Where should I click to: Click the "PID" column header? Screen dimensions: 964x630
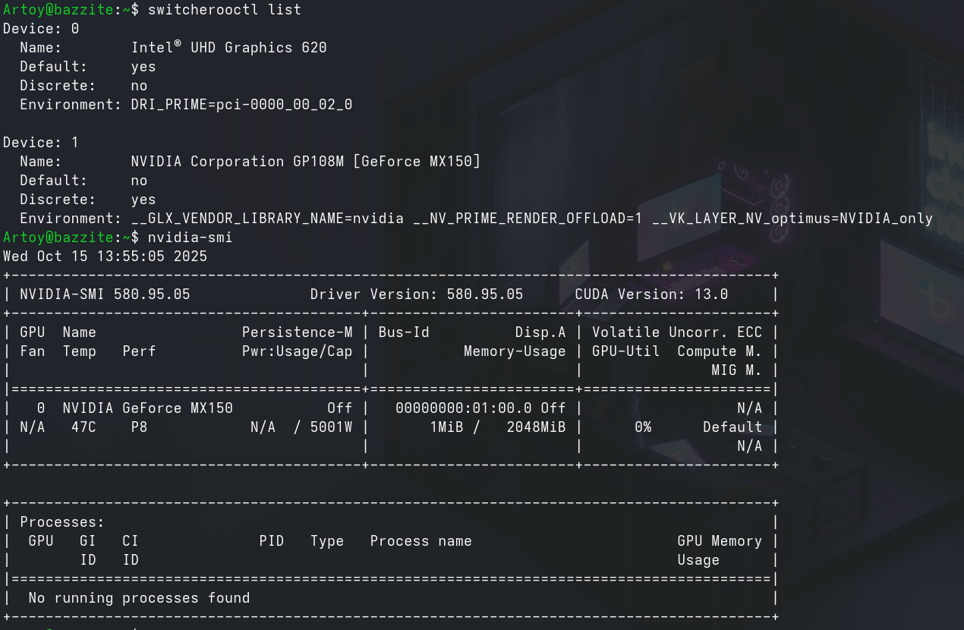point(271,541)
